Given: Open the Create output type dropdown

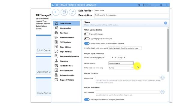Looking at the screenshot, I should [x=101, y=58].
